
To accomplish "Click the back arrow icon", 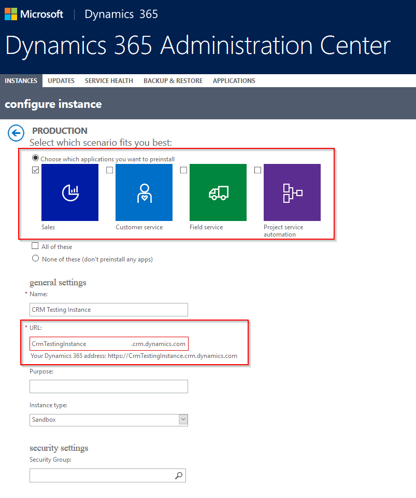I will coord(16,133).
